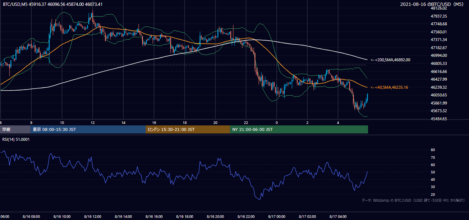
Task: Click the 東京 08:00-15:30 JST session bar
Action: 88,129
